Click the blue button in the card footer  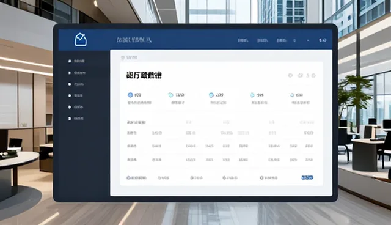coord(307,177)
